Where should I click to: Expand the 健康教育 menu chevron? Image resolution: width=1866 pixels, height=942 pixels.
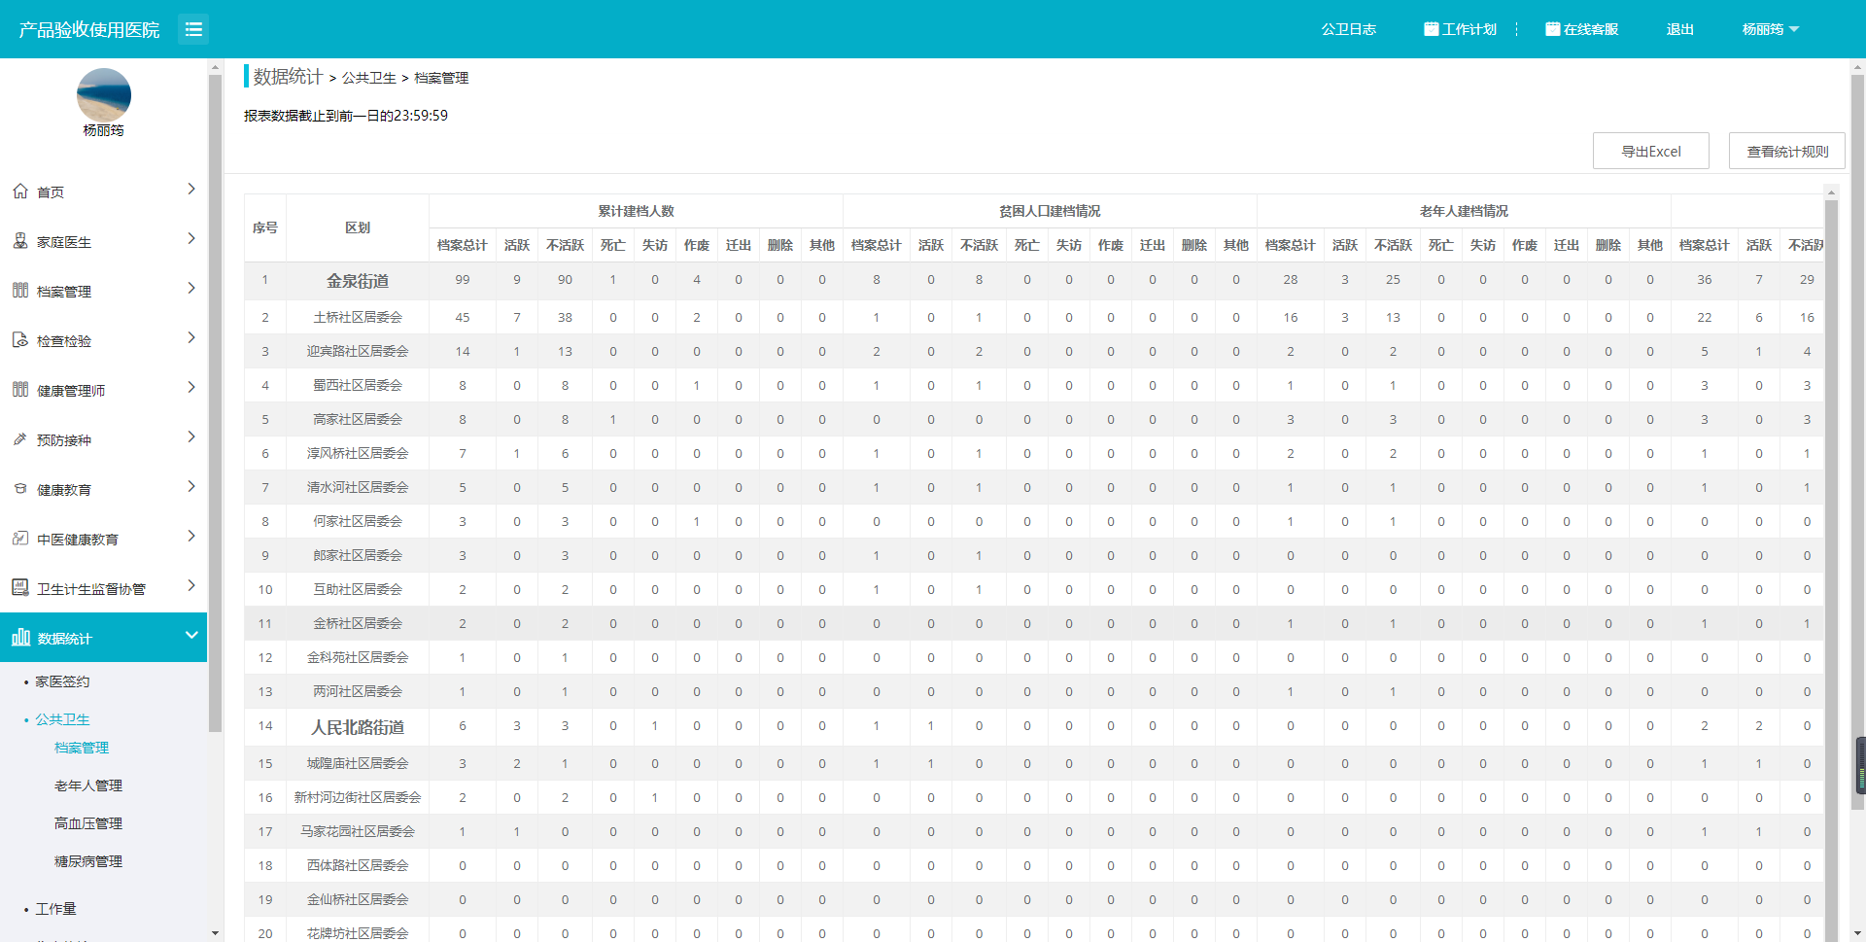click(191, 487)
